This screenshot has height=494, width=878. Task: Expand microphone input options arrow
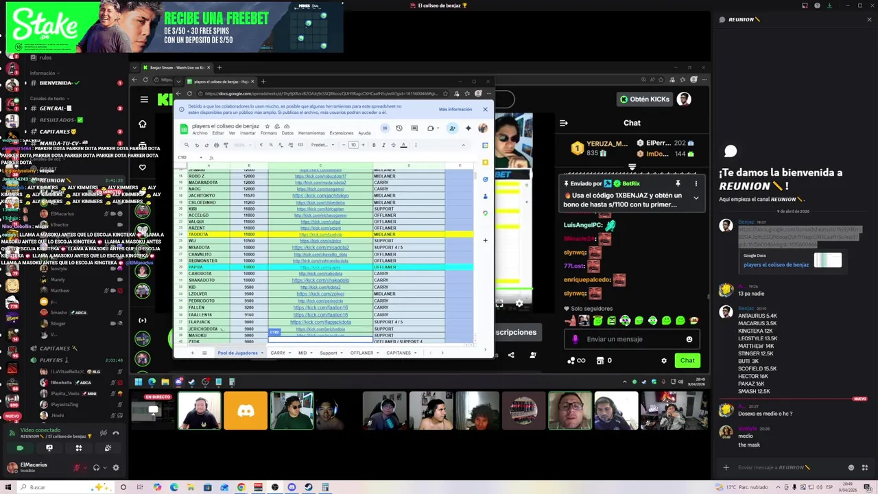tap(86, 468)
